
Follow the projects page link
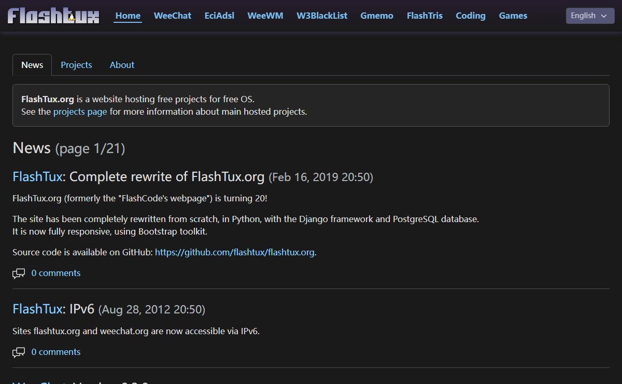[x=80, y=112]
